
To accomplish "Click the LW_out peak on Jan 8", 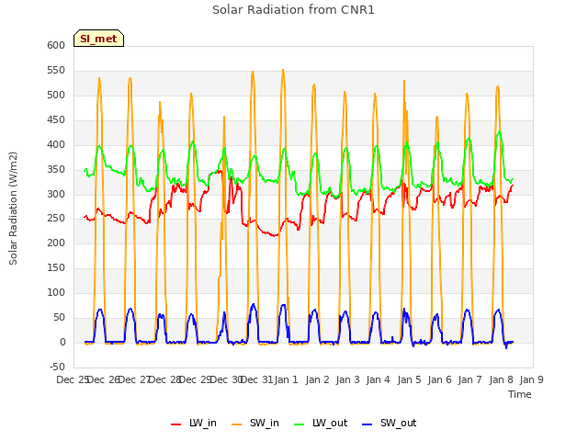I will (x=500, y=131).
